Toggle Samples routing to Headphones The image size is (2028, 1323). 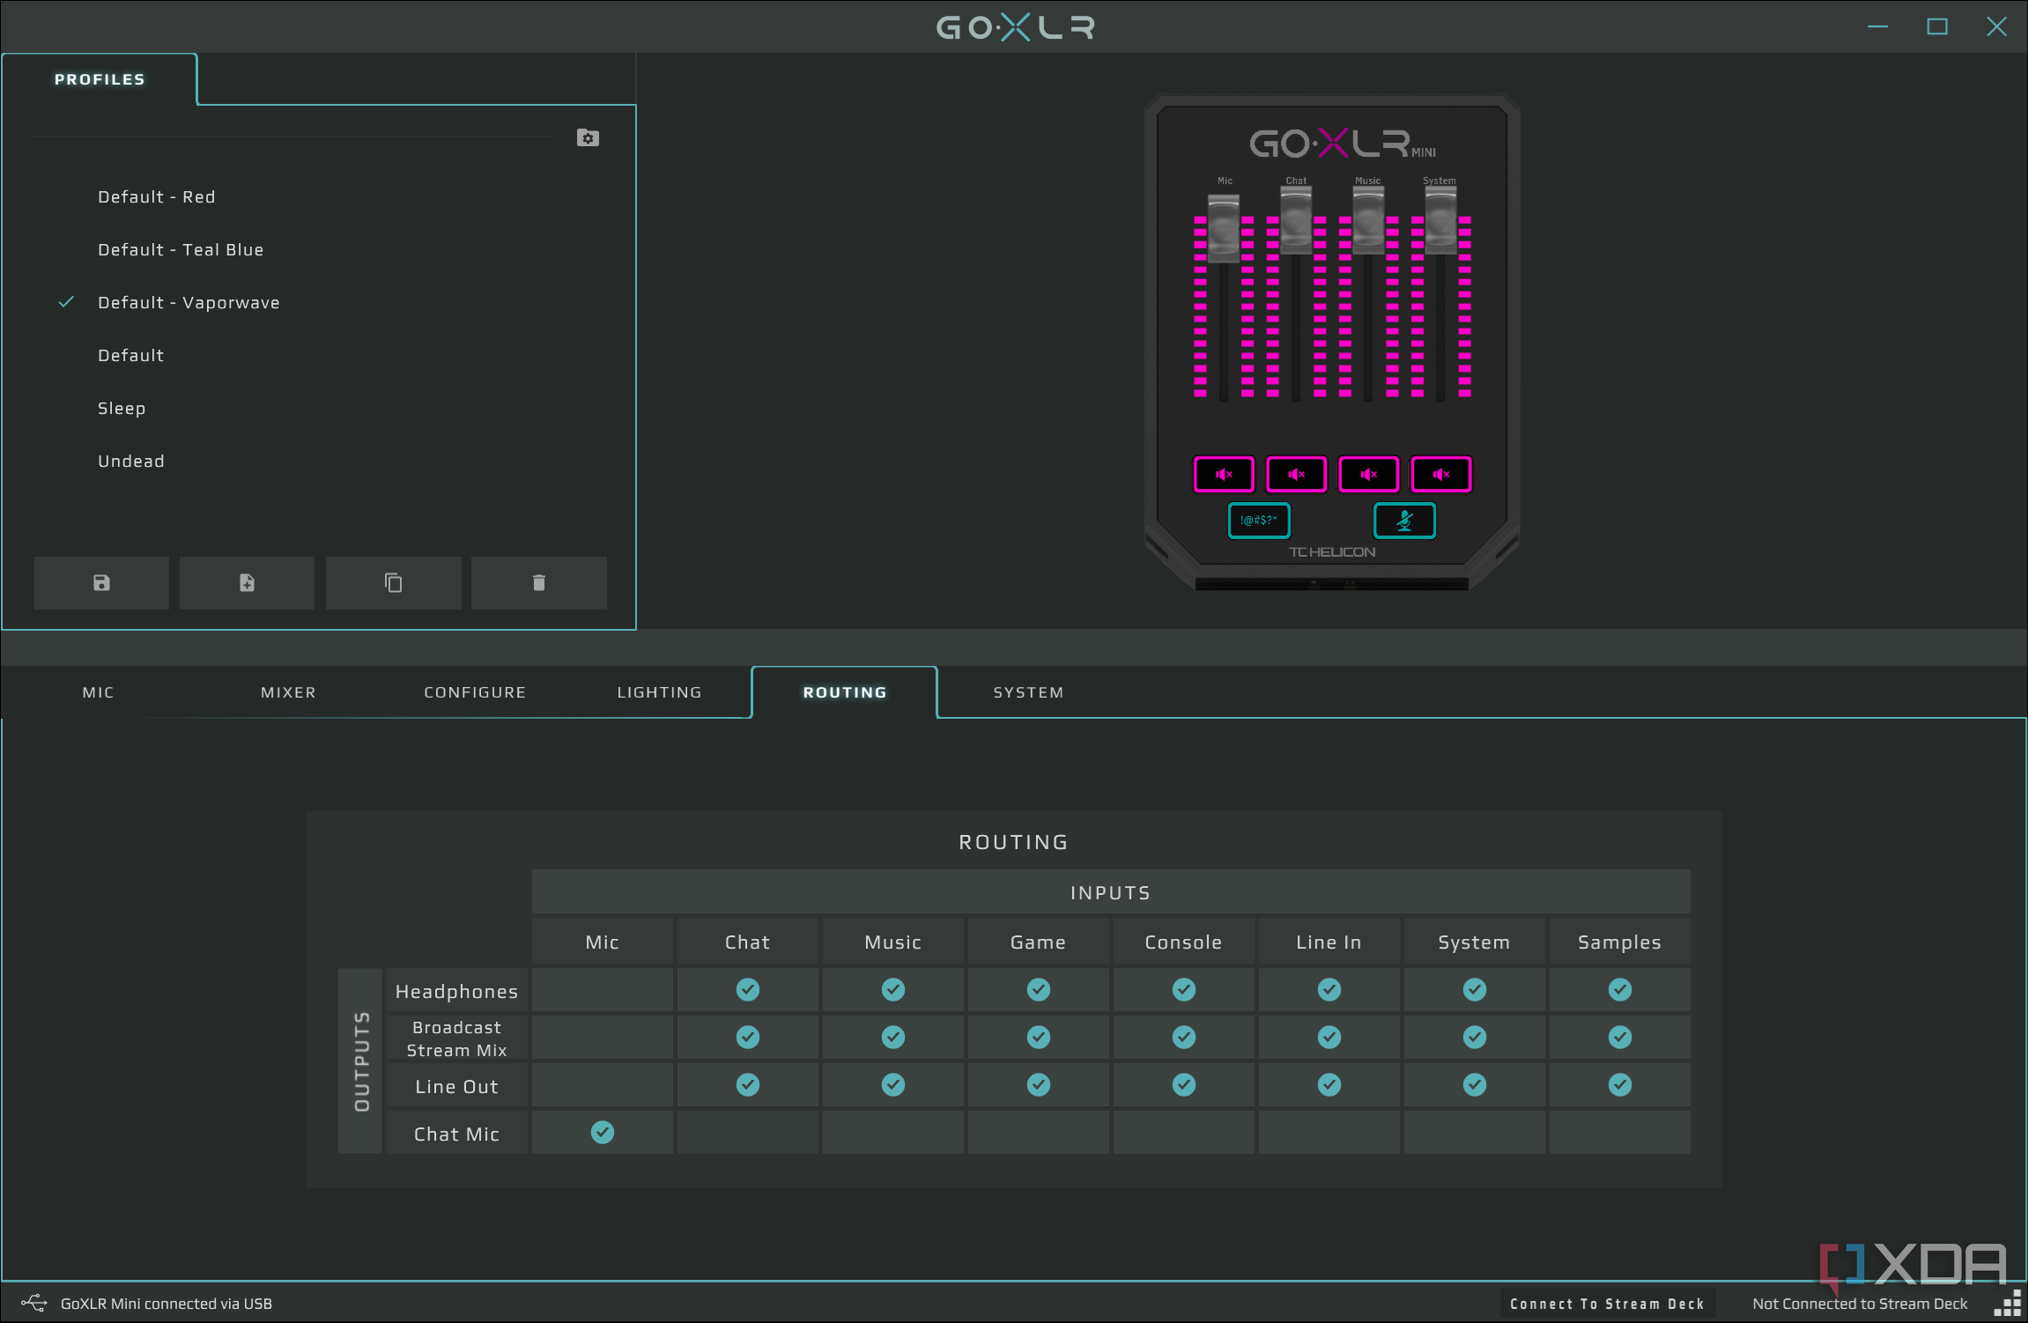1620,990
